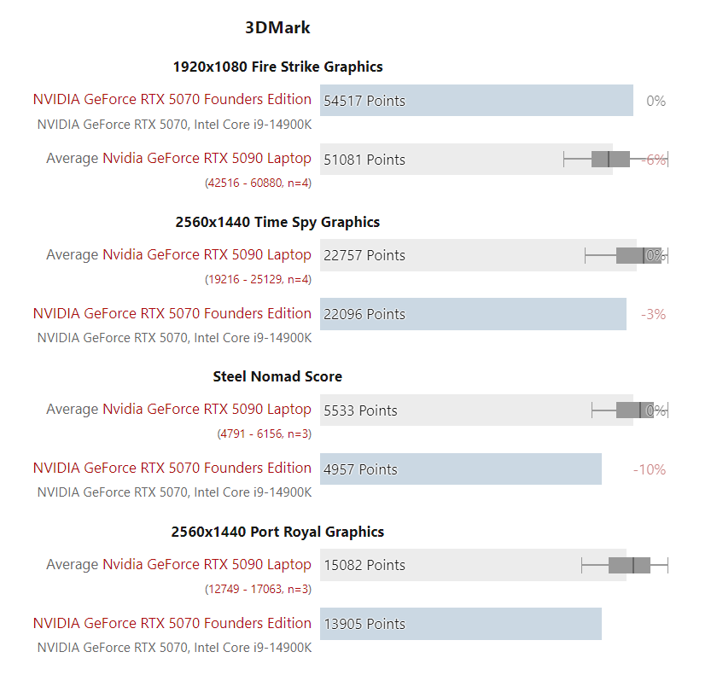Select RTX 5070 Founders Edition link under Time Spy
717x681 pixels.
coord(172,313)
